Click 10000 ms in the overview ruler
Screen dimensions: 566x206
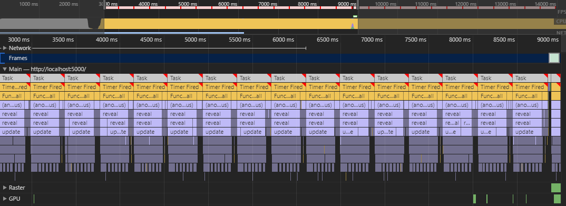click(x=386, y=4)
